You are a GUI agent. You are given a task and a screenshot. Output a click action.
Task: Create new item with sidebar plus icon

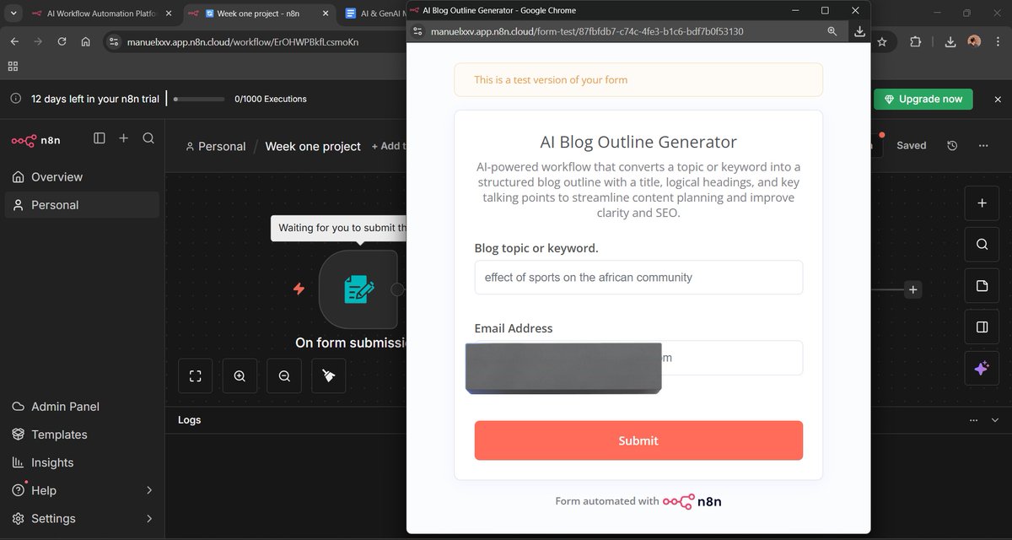(x=123, y=138)
